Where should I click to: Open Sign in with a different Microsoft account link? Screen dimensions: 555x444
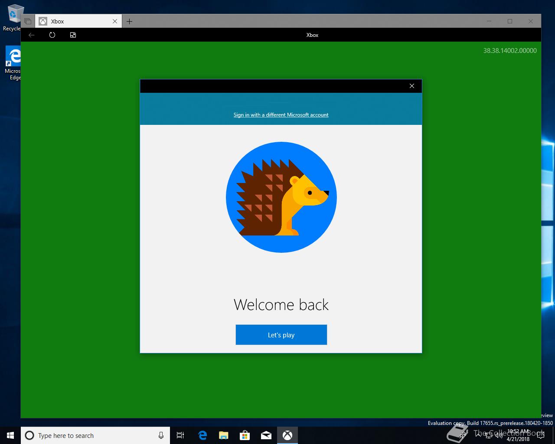[281, 115]
